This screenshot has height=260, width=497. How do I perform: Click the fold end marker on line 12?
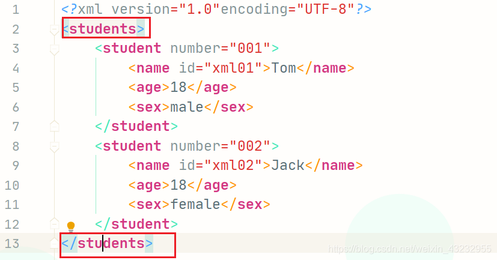pyautogui.click(x=54, y=223)
